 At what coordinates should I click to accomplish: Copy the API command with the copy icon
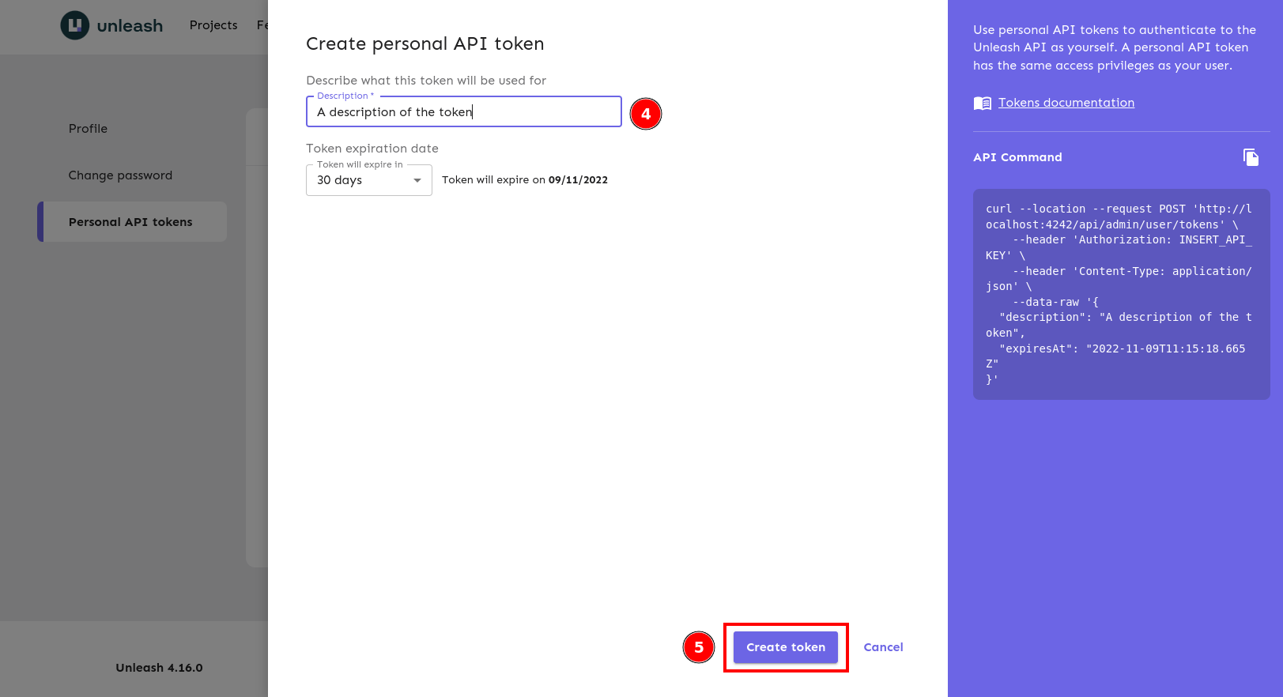[1250, 157]
